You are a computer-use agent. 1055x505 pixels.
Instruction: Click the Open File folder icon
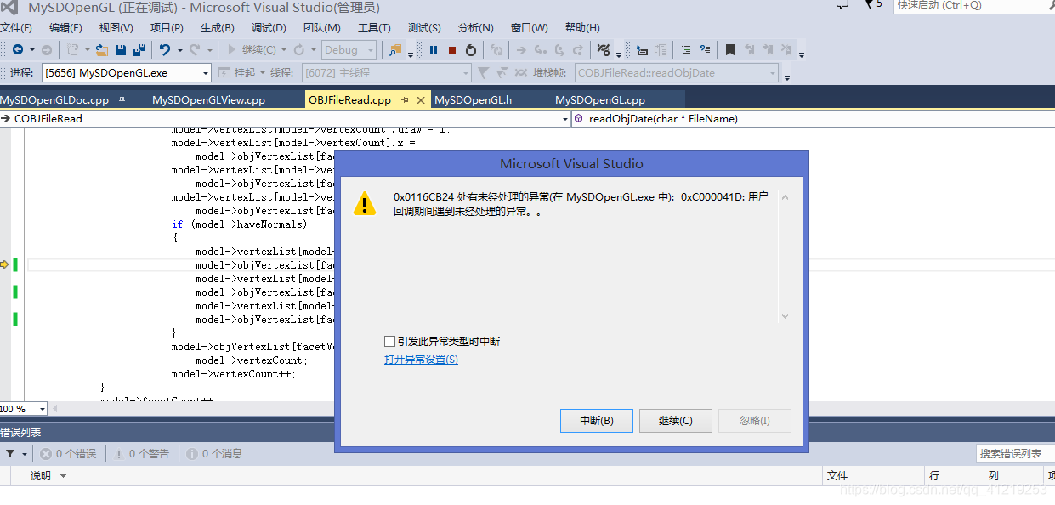pyautogui.click(x=101, y=50)
